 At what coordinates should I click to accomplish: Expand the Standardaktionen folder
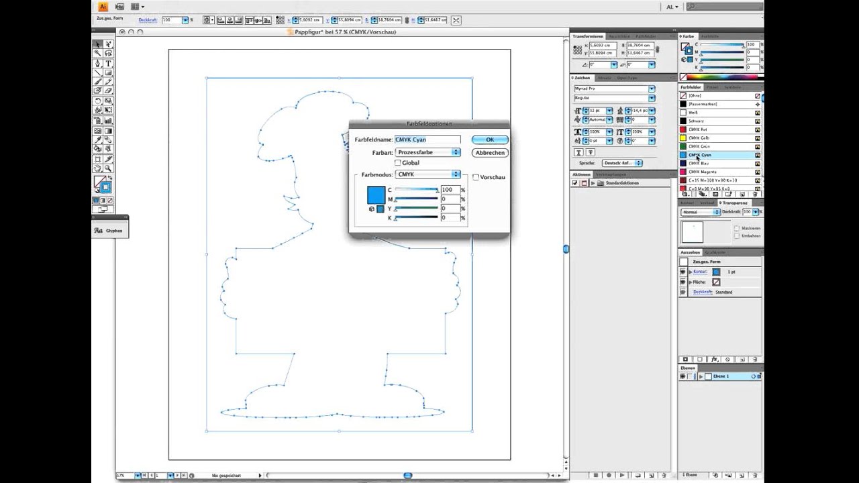[x=593, y=183]
